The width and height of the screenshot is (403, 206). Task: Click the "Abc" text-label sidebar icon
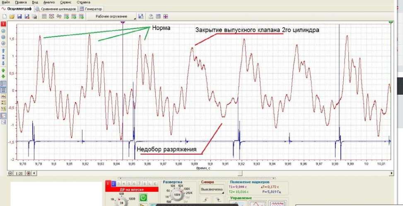4,96
